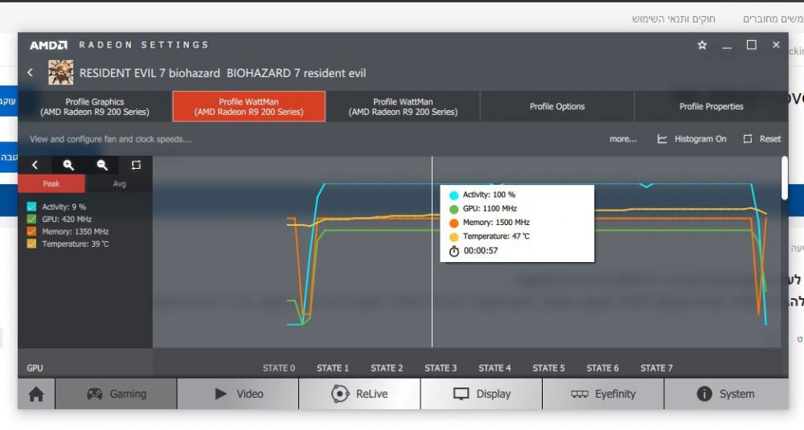Click the Histogram On toggle button
The width and height of the screenshot is (804, 430).
click(x=691, y=139)
